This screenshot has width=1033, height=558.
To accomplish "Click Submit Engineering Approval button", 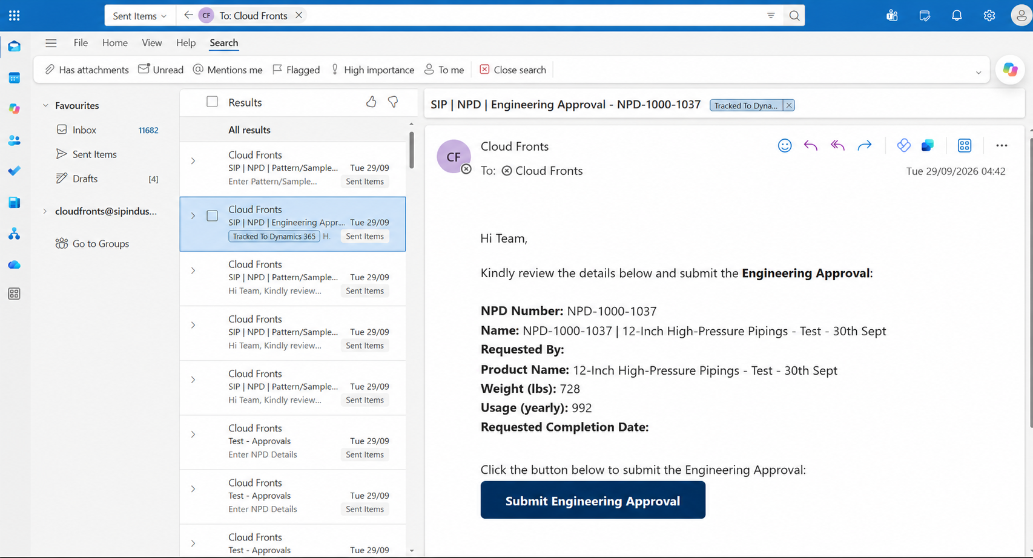I will [x=593, y=500].
